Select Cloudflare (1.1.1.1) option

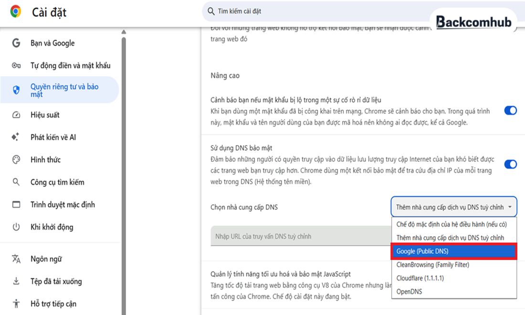[454, 278]
